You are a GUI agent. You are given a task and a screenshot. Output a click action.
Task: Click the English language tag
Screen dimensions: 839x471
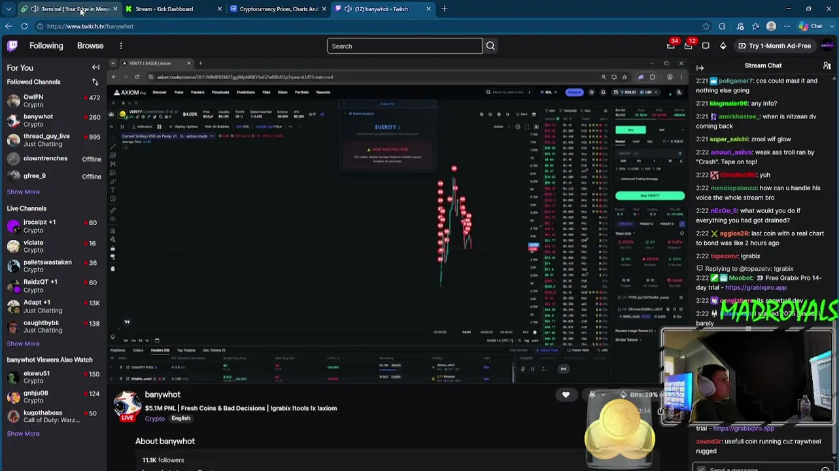click(181, 419)
